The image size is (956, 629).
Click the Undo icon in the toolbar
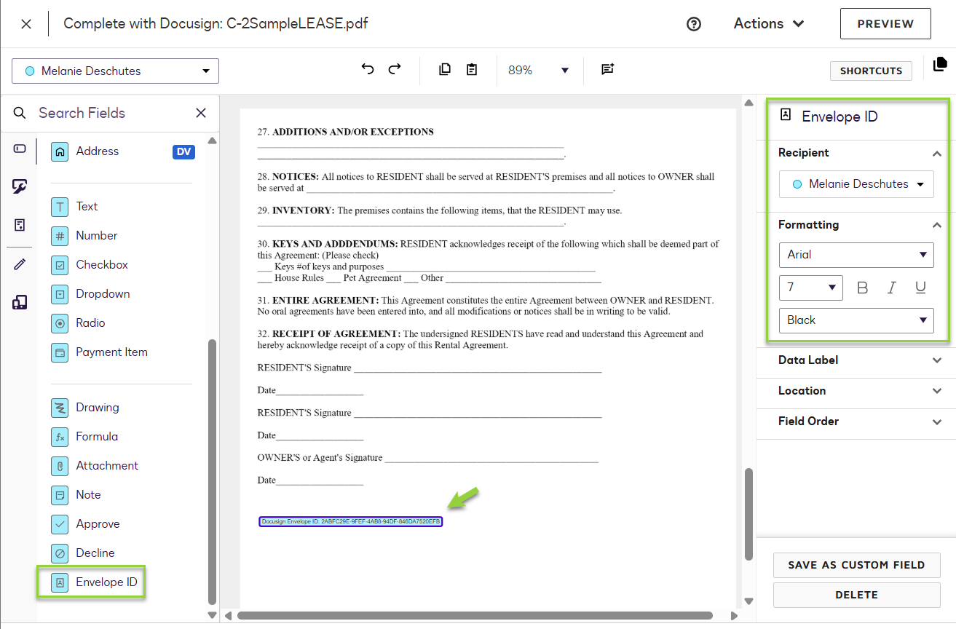pyautogui.click(x=368, y=68)
